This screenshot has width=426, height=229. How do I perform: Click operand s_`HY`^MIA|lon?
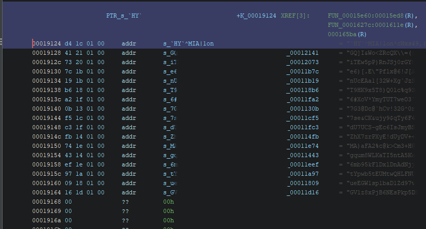(x=188, y=44)
